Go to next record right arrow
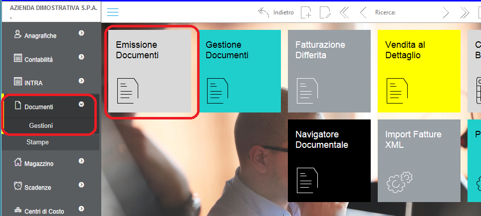 [x=446, y=12]
